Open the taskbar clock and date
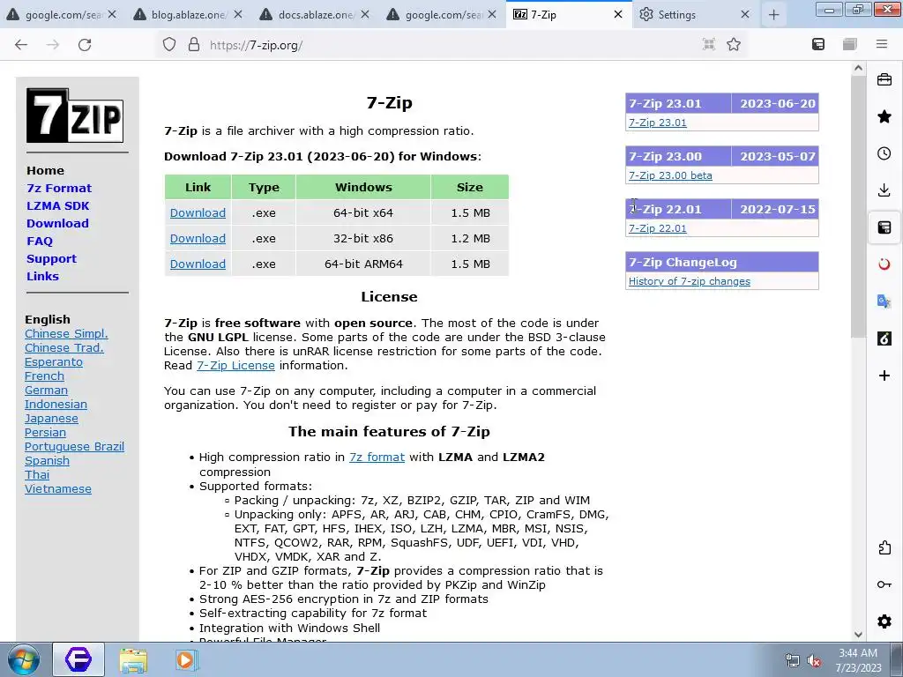This screenshot has width=903, height=677. coord(858,660)
